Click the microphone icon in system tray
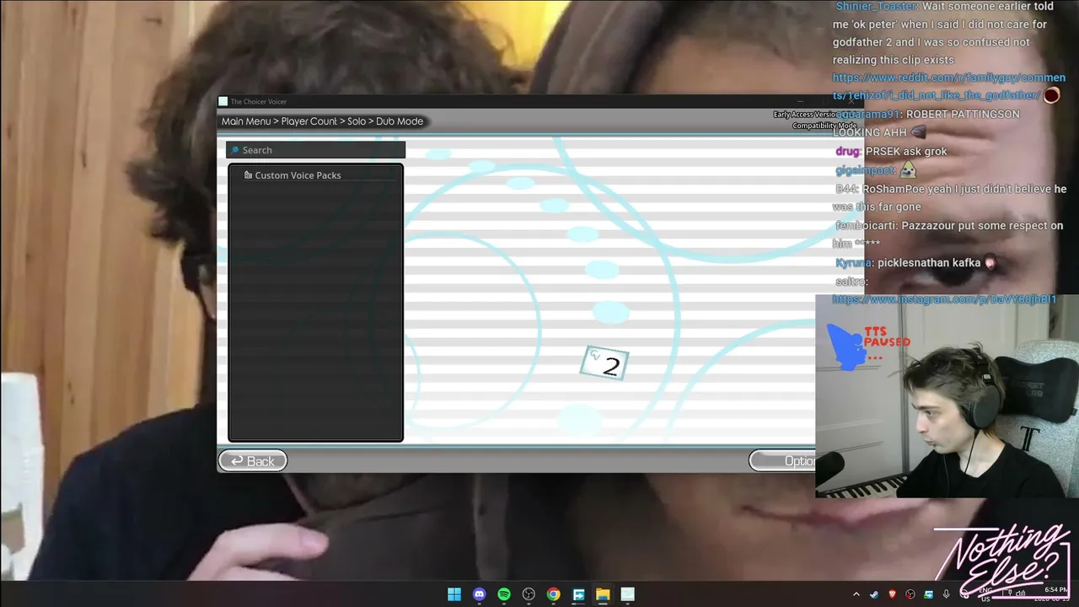1079x607 pixels. point(947,594)
